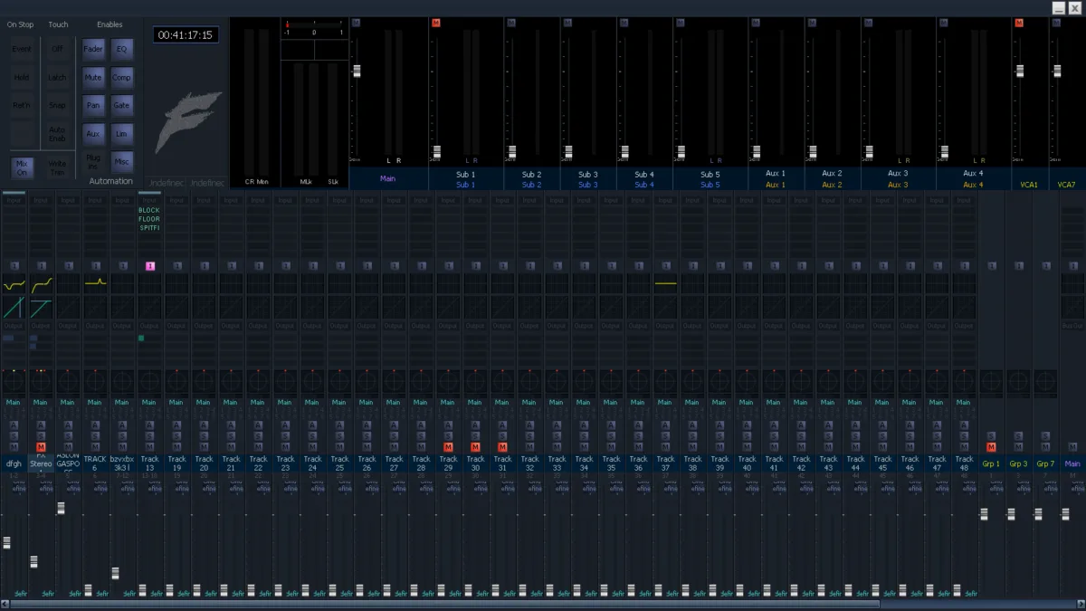This screenshot has height=611, width=1086.
Task: Open the Output selector on dfgh channel
Action: (14, 325)
